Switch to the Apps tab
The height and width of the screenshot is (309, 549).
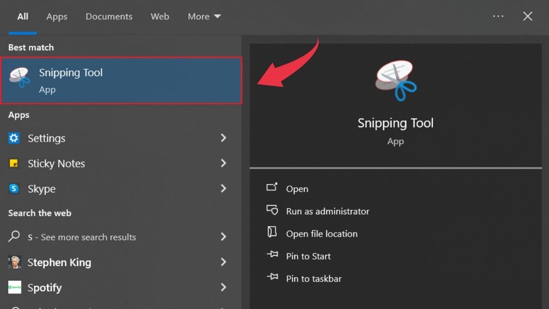click(57, 16)
